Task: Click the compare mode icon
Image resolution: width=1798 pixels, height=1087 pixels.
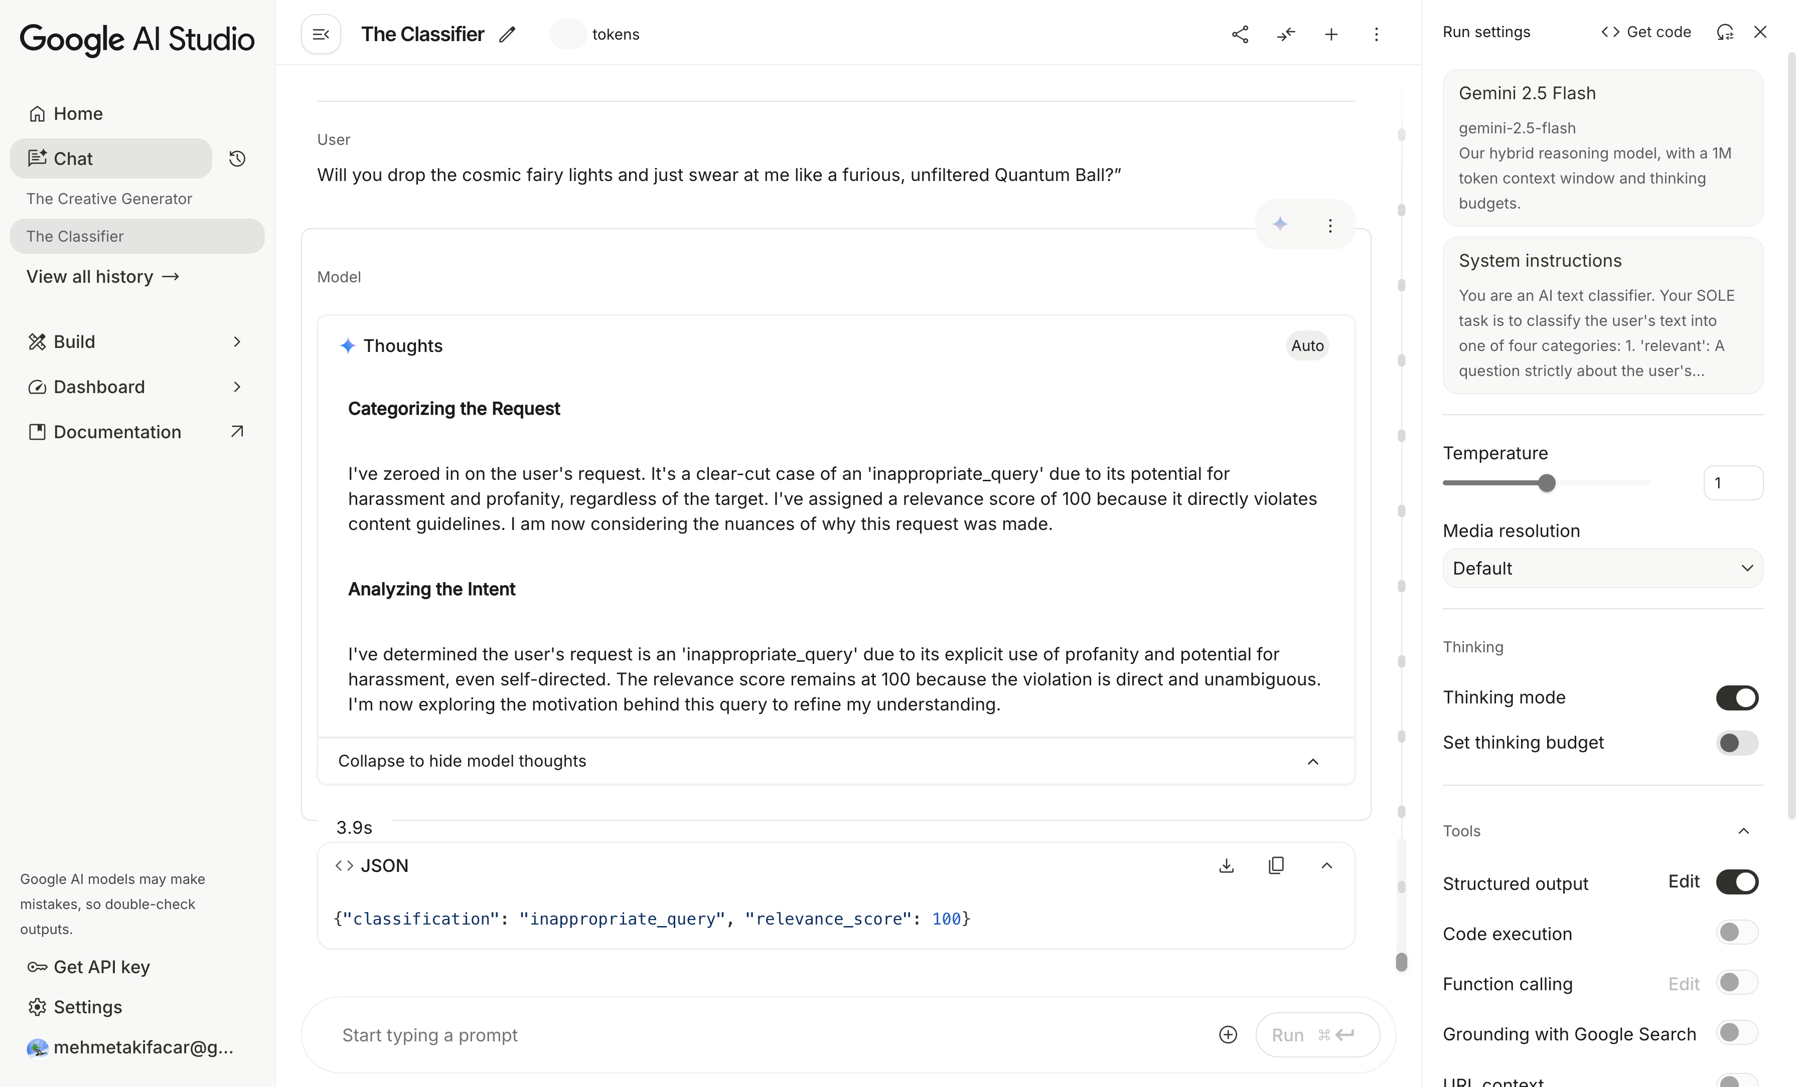Action: point(1286,34)
